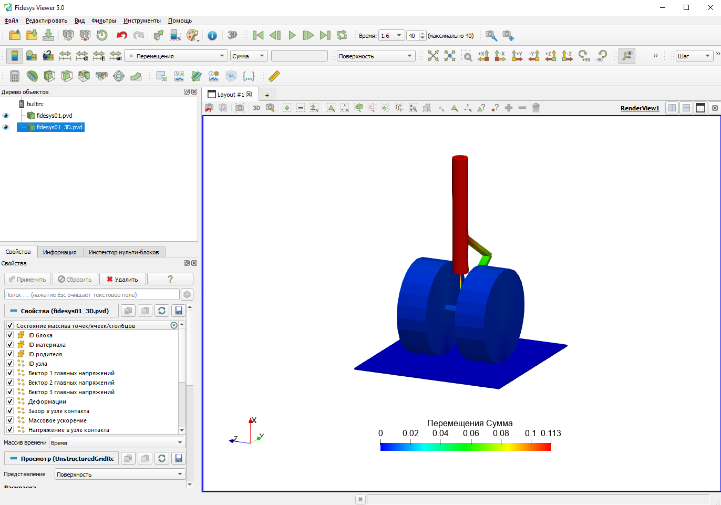Open the Представление dropdown in properties
Viewport: 721px width, 505px height.
pyautogui.click(x=120, y=474)
